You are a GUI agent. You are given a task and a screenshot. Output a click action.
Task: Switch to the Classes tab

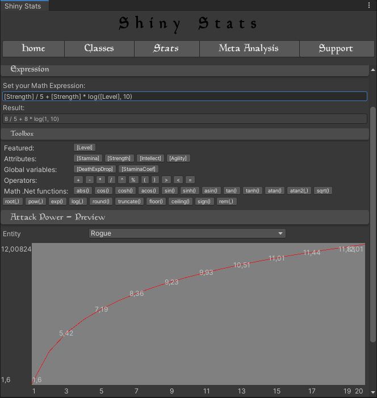click(x=99, y=49)
